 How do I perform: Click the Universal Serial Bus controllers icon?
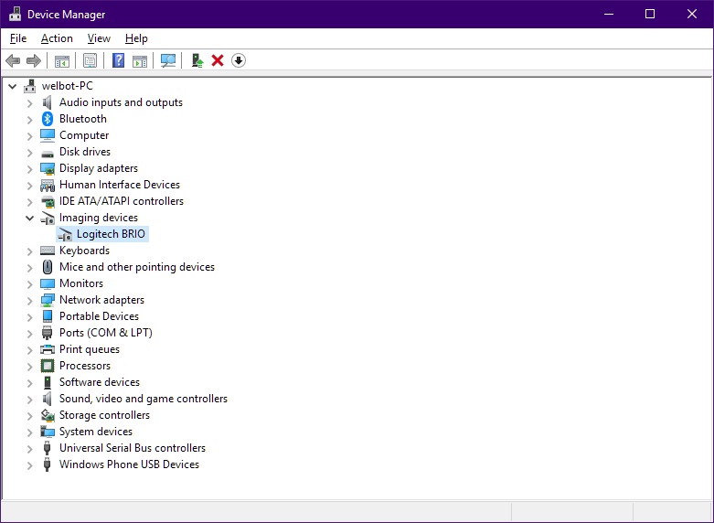(47, 448)
